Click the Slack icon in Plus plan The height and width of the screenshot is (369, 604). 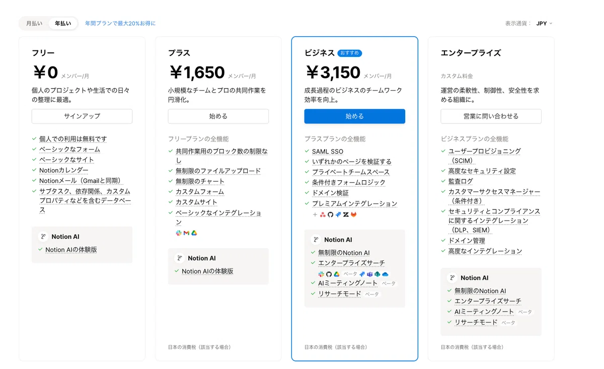click(179, 233)
